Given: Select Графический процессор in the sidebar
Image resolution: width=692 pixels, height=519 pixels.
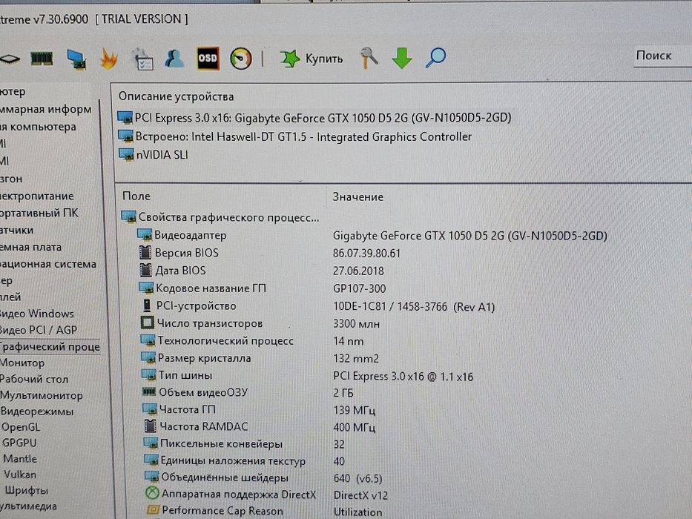Looking at the screenshot, I should coord(50,347).
